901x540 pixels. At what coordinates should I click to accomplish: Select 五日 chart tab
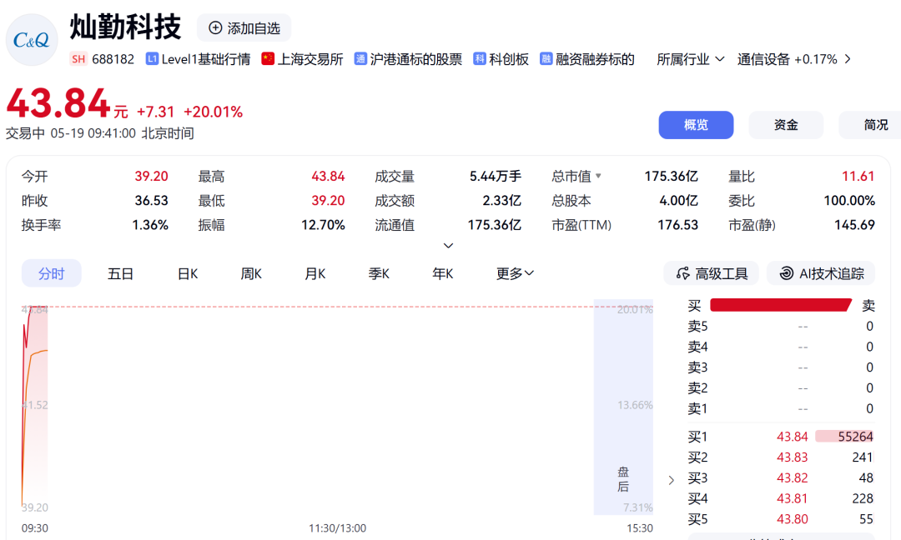point(121,273)
